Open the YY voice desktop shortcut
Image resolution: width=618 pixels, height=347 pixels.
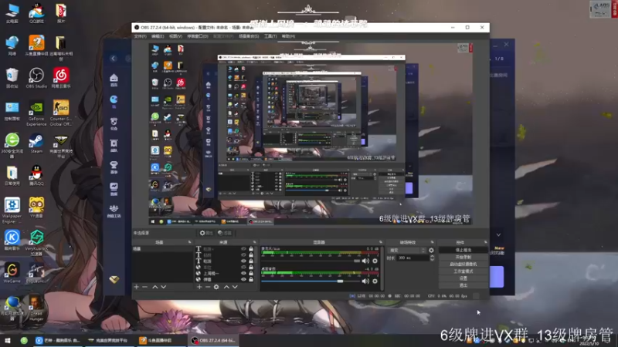tap(36, 207)
